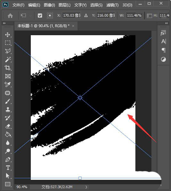Toggle relative positioning triangle icon
This screenshot has height=191, width=171.
pos(86,15)
